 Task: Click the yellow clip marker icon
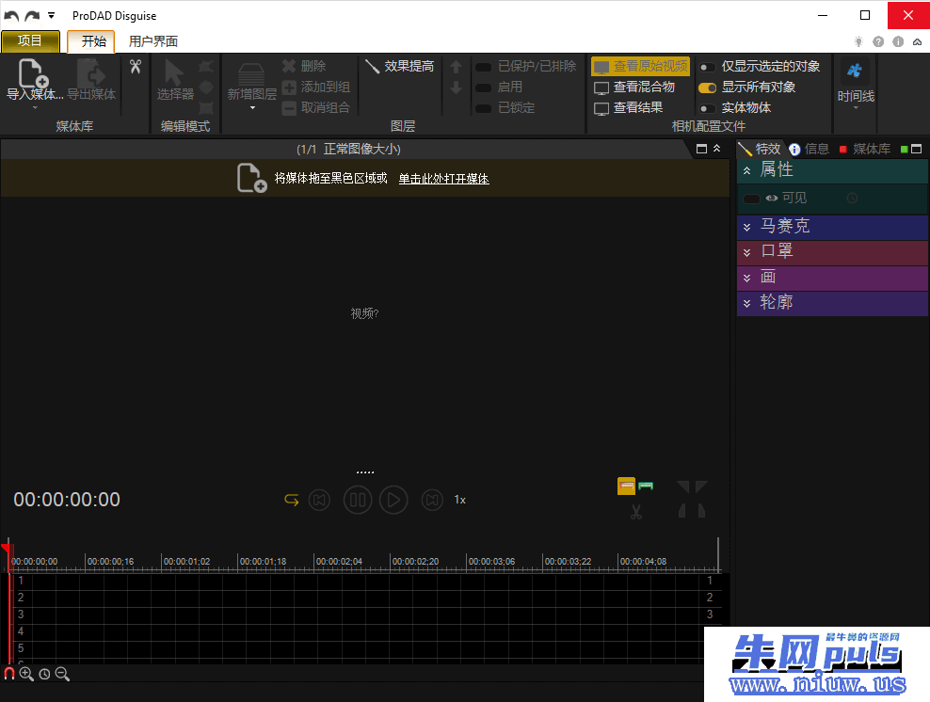(626, 487)
